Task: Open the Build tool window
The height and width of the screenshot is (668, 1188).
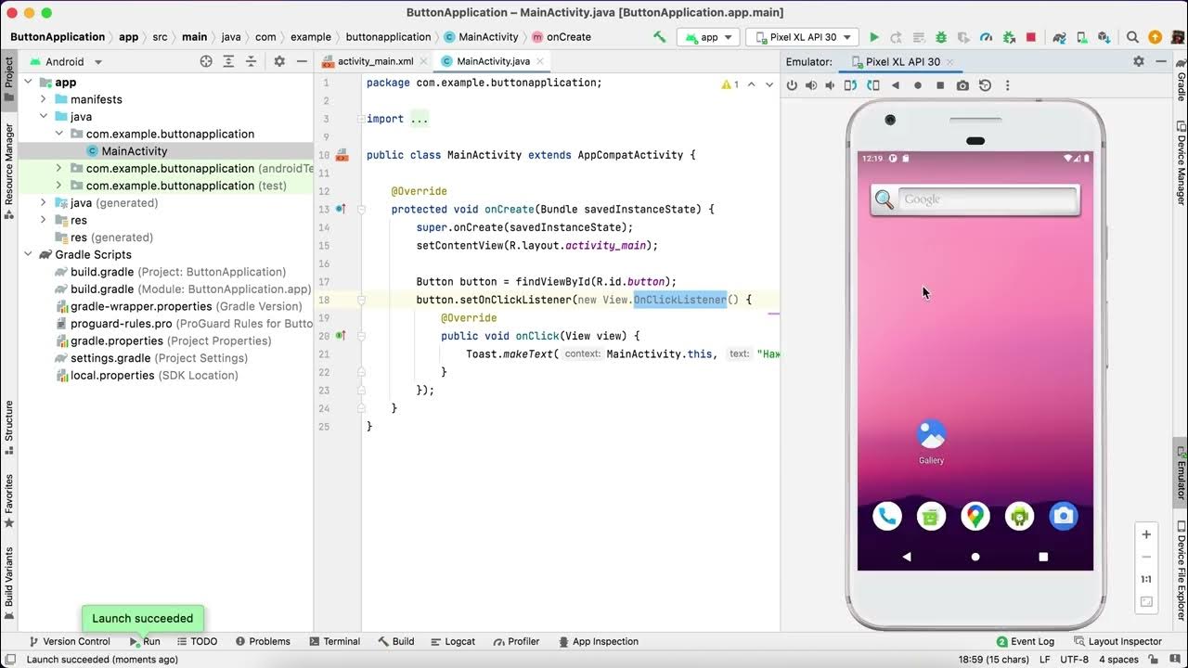Action: coord(396,641)
